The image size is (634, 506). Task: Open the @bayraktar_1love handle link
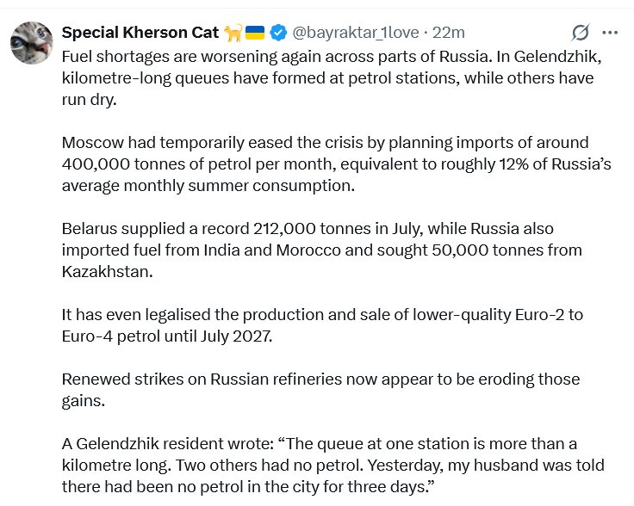click(356, 33)
